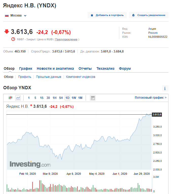Set chart interval to 15 minutes
The width and height of the screenshot is (171, 194).
(x=42, y=98)
